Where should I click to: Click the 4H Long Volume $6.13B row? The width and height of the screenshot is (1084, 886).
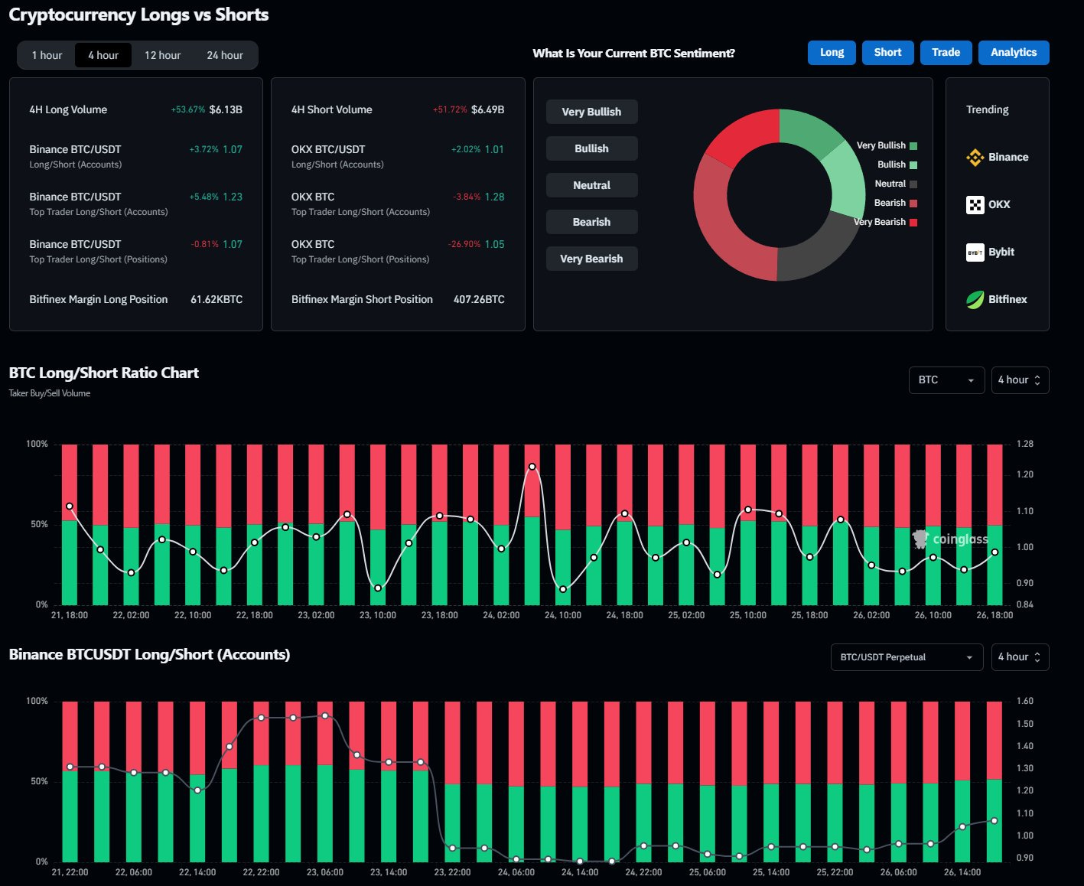coord(136,109)
